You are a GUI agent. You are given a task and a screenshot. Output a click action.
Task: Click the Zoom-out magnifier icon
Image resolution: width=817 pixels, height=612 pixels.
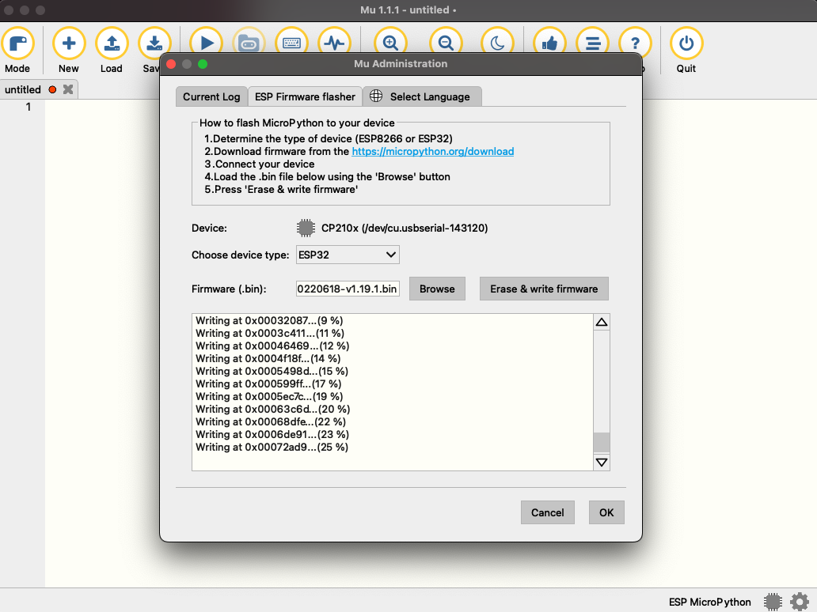pyautogui.click(x=446, y=40)
